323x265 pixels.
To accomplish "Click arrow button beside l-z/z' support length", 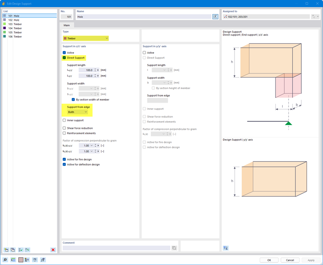I will (98, 76).
